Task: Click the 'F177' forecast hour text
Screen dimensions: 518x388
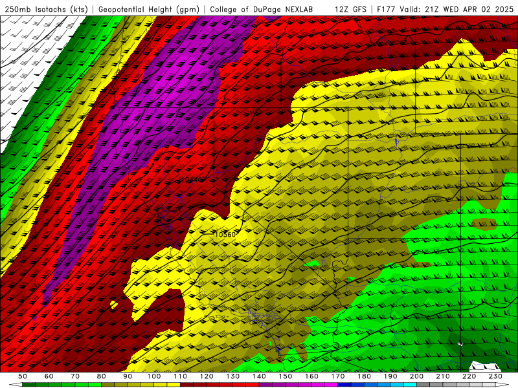Action: [x=386, y=10]
